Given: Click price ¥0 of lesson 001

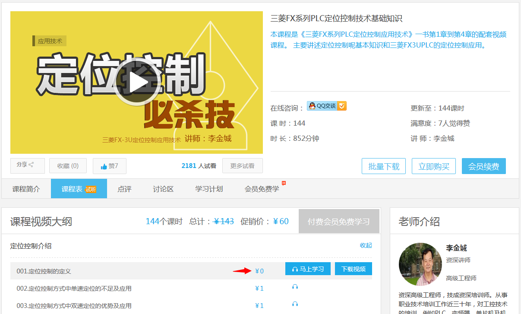Looking at the screenshot, I should point(259,271).
